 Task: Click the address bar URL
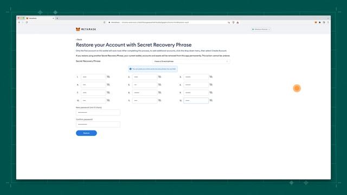pos(155,22)
